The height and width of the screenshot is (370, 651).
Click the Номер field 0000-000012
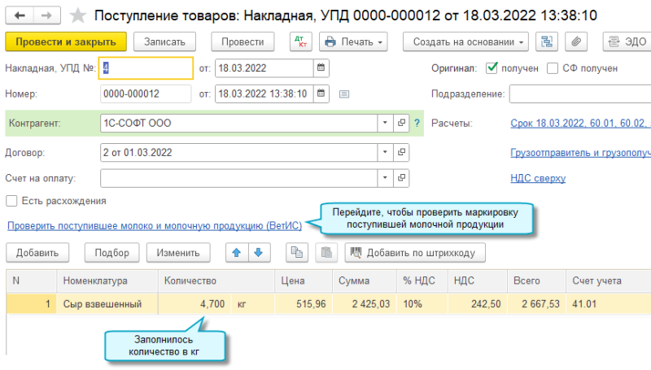pyautogui.click(x=146, y=94)
